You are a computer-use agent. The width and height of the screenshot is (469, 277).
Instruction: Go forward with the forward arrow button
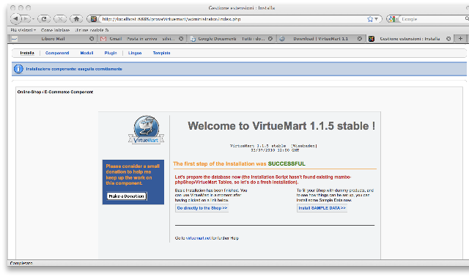[x=26, y=19]
